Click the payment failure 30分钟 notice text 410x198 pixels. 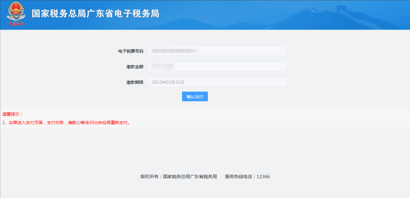tap(66, 123)
